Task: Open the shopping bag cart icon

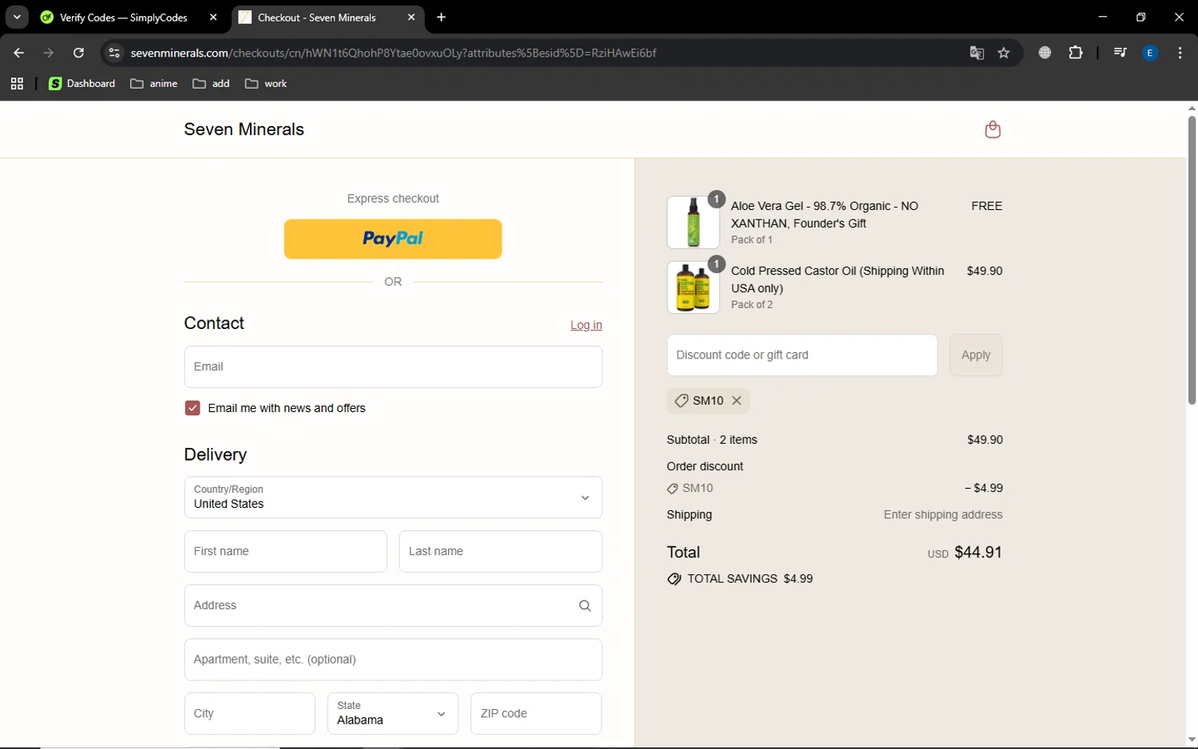Action: [x=993, y=129]
